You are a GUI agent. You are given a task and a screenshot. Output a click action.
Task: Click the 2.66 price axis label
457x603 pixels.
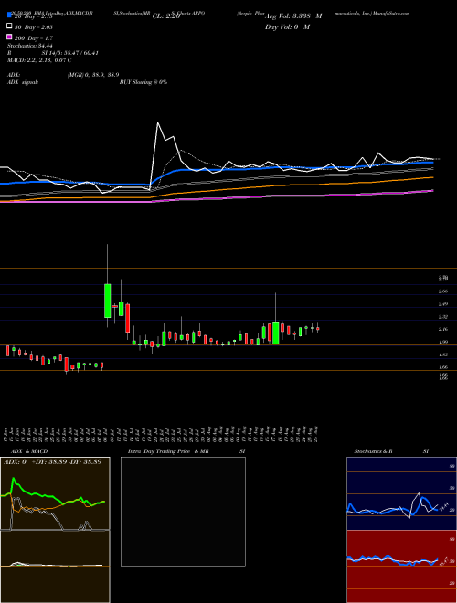[443, 291]
